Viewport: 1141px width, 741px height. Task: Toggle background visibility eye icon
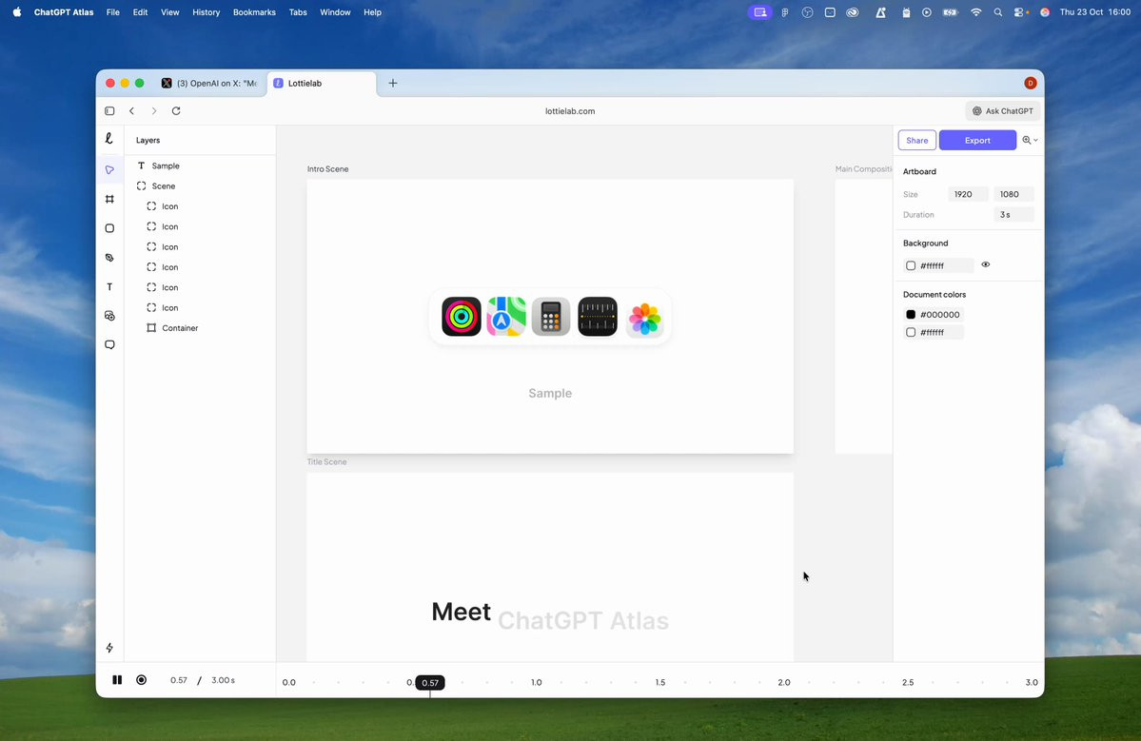click(985, 264)
